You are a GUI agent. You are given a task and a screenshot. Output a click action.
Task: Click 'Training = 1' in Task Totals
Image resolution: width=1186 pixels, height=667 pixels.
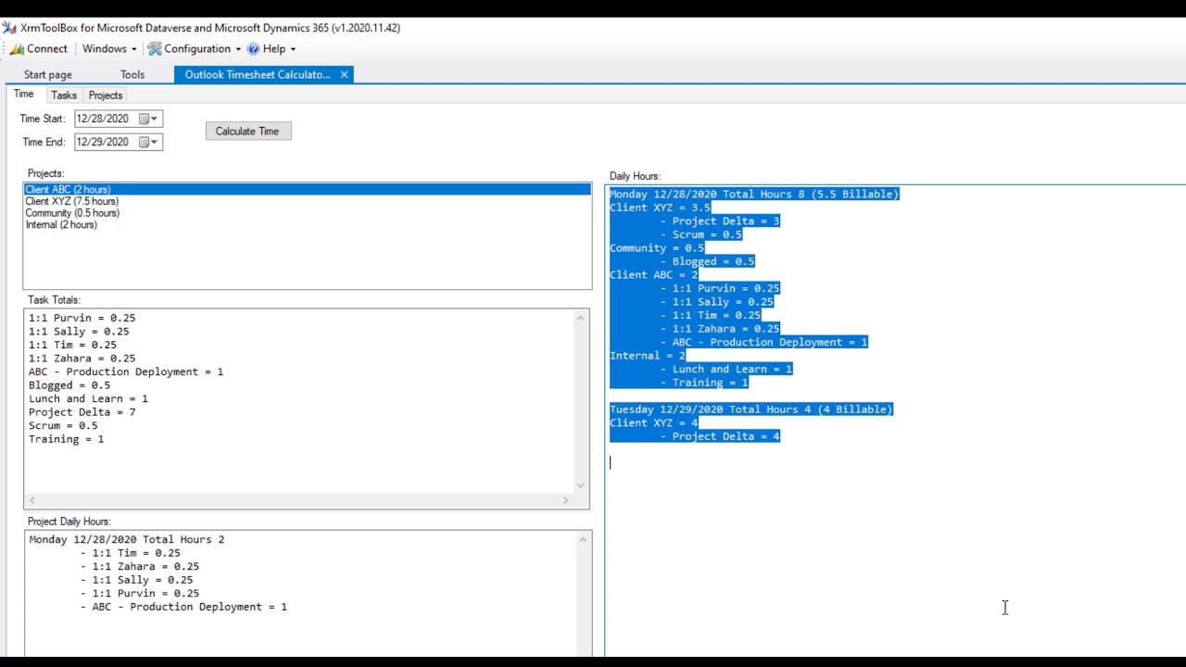coord(66,439)
